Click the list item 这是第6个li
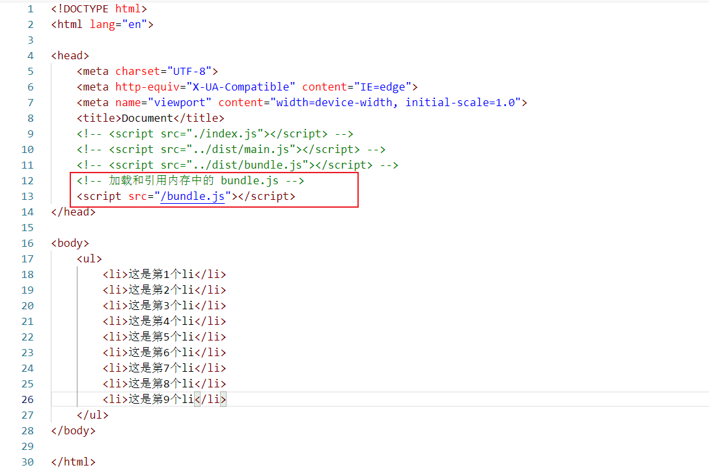The image size is (709, 474). tap(164, 352)
